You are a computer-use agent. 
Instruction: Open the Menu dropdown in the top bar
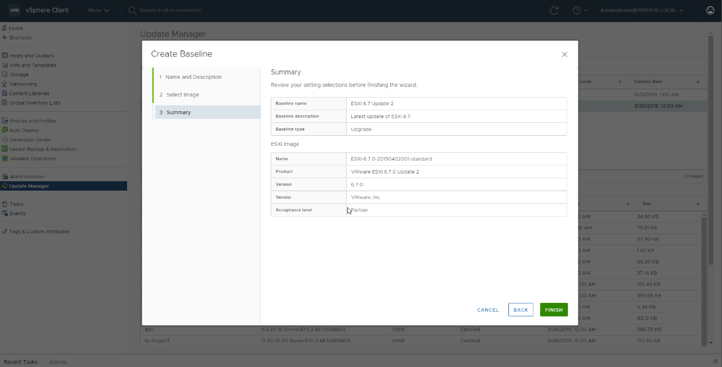[98, 10]
